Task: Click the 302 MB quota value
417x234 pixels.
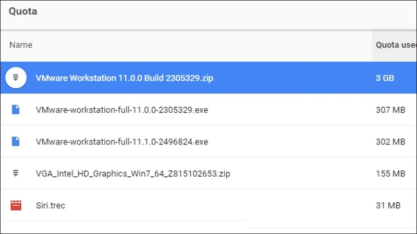Action: click(x=390, y=141)
